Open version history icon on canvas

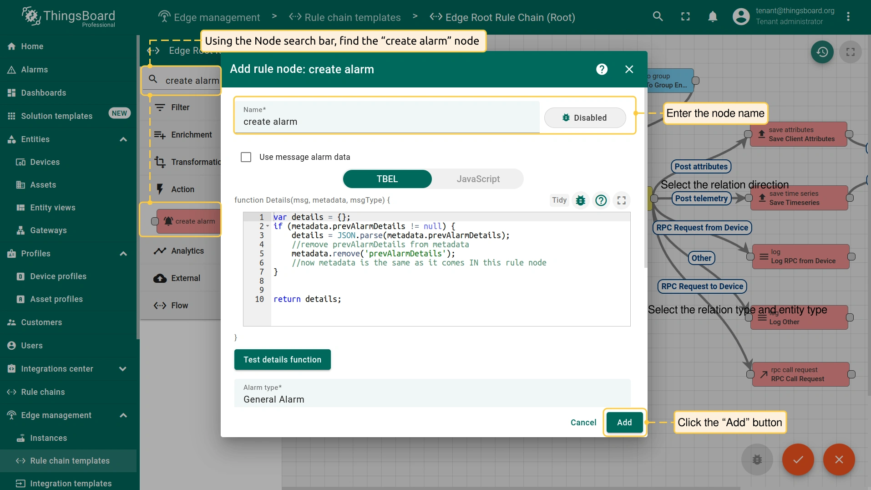[822, 52]
